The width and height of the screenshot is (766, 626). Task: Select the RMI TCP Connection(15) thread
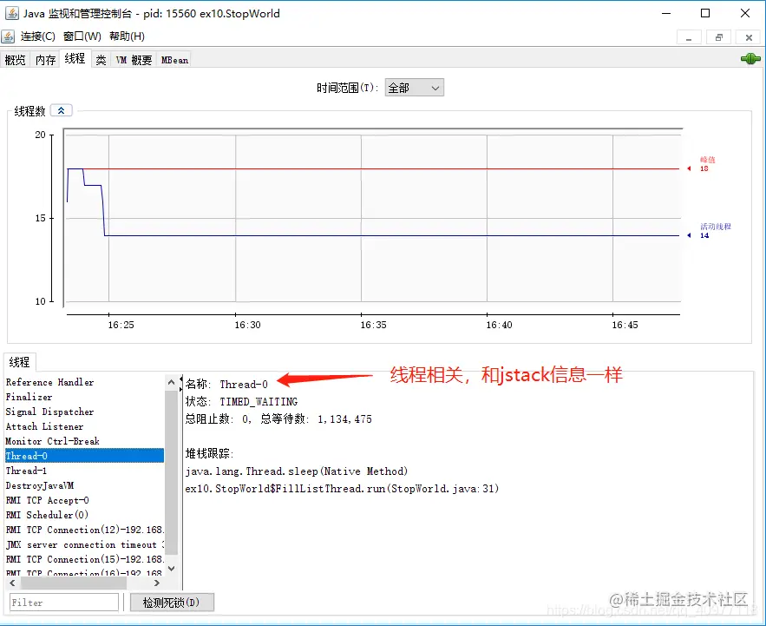pyautogui.click(x=84, y=559)
